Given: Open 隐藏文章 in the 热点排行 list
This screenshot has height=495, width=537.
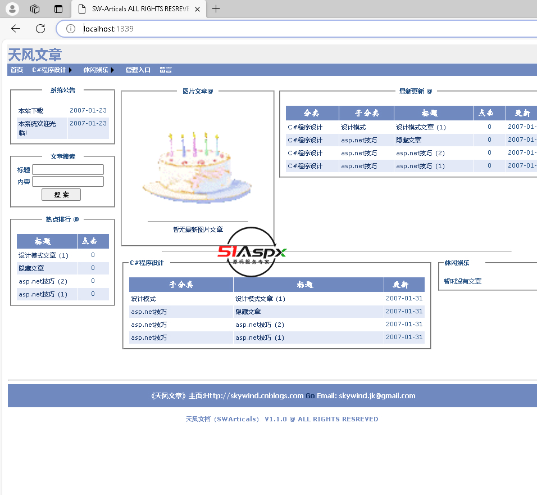Looking at the screenshot, I should [31, 268].
